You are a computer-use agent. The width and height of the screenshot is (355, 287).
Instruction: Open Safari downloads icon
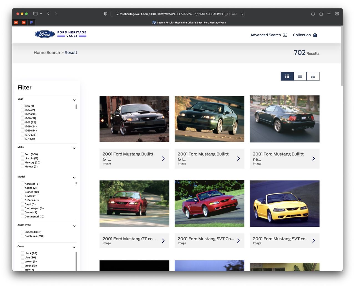[313, 14]
